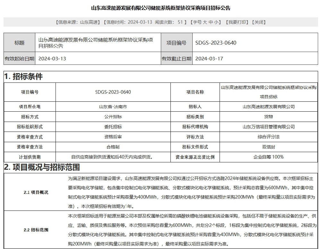Click the 双信封 bid document form cell
Viewport: 321px width, 249px height.
coord(268,147)
